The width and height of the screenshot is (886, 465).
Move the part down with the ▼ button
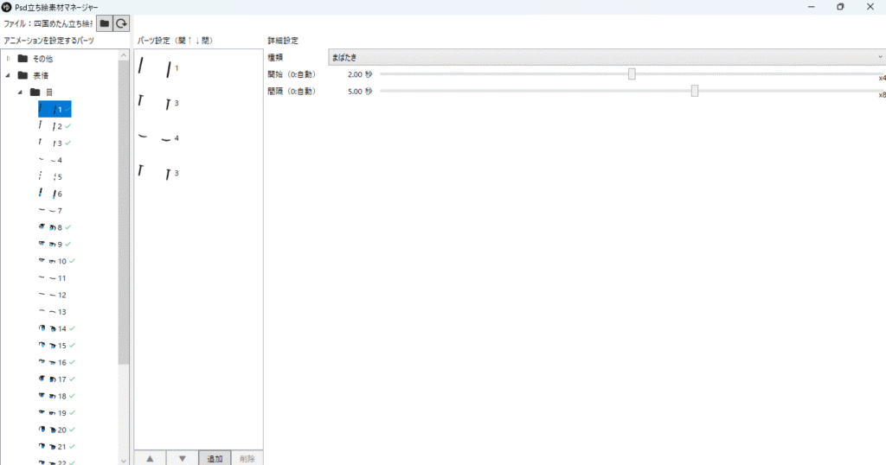tap(182, 458)
